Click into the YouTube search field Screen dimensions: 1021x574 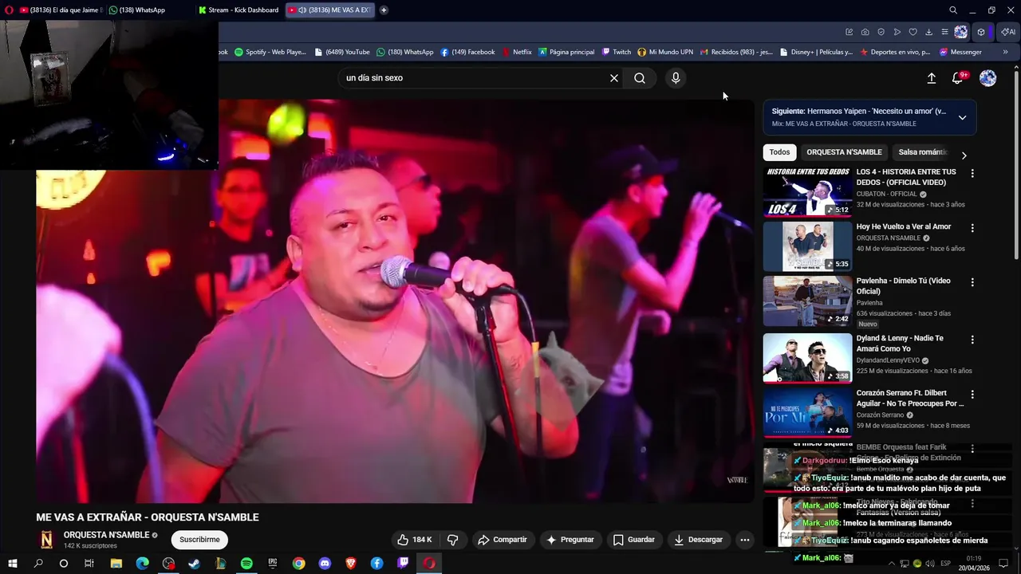tap(475, 78)
